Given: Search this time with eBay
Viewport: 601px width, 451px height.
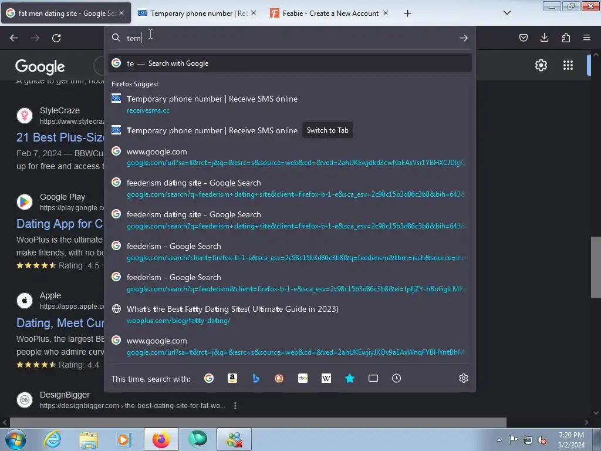Looking at the screenshot, I should (x=303, y=379).
